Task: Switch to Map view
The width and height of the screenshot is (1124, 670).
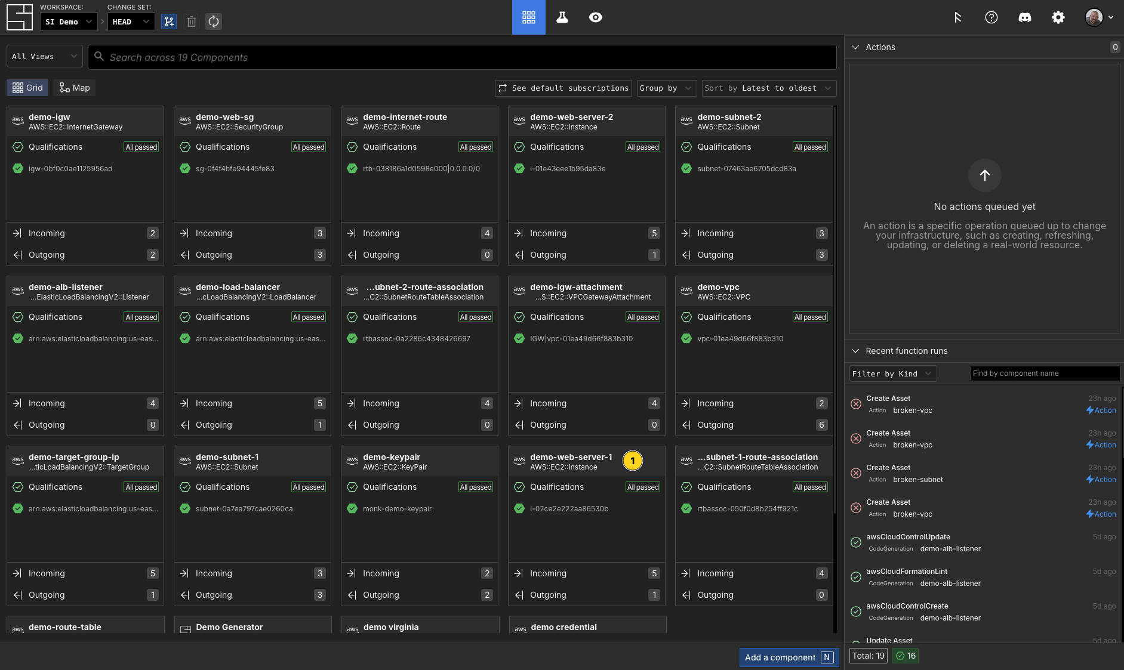Action: pyautogui.click(x=75, y=88)
